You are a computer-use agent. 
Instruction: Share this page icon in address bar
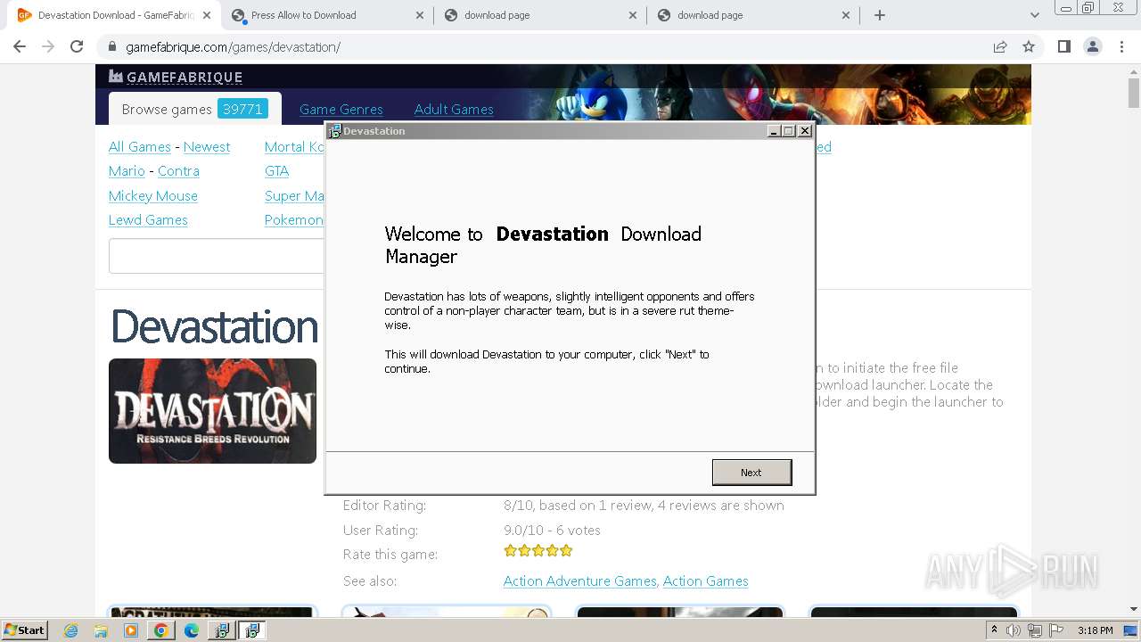tap(1000, 46)
